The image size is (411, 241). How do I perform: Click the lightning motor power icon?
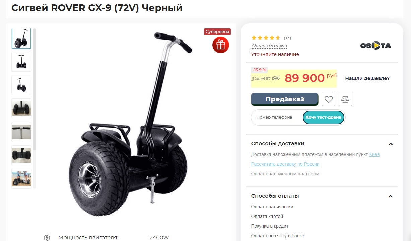click(47, 237)
